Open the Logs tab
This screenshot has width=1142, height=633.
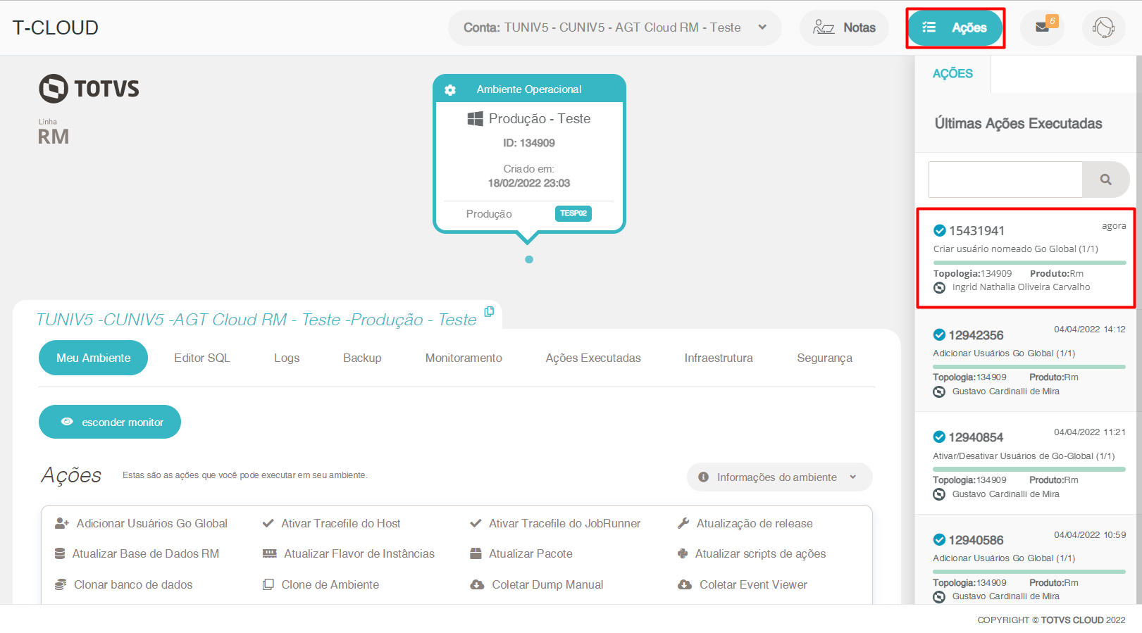[287, 358]
